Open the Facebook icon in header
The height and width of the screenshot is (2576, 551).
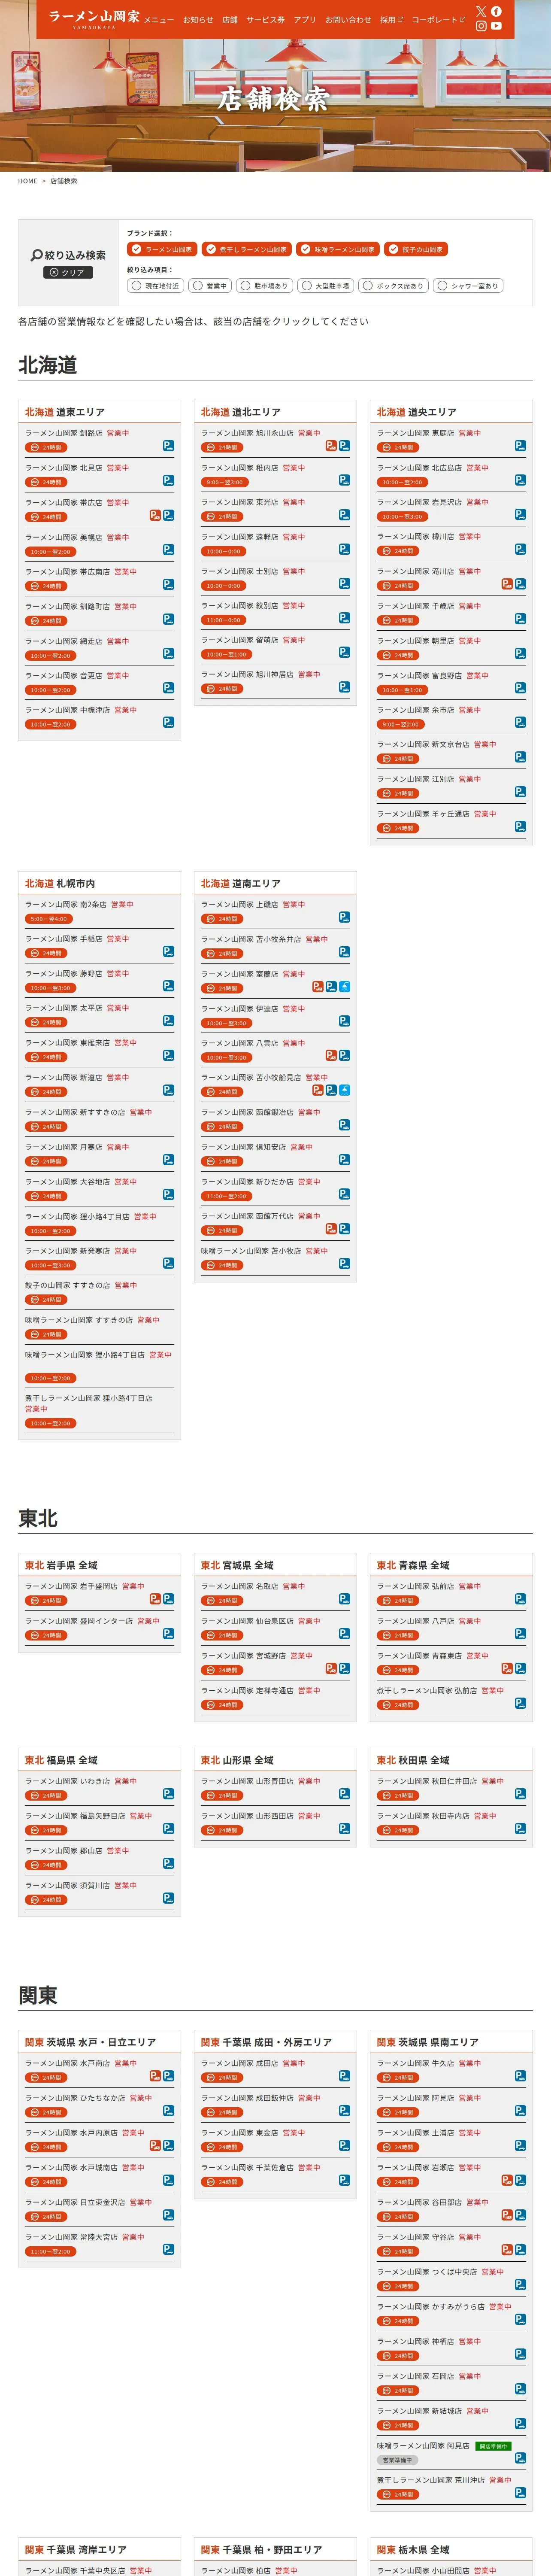(496, 11)
